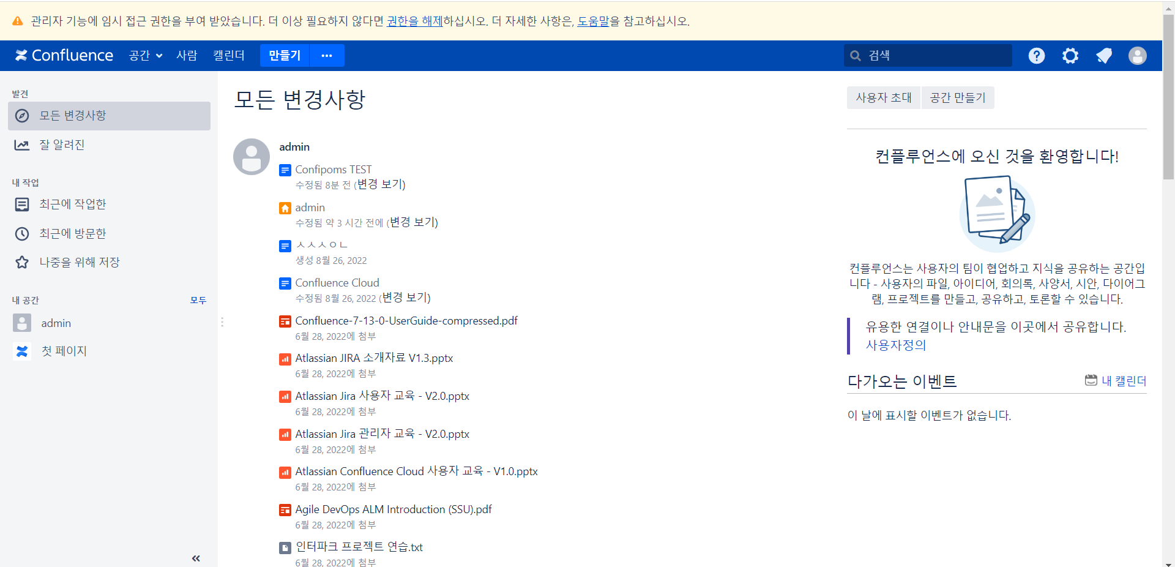This screenshot has width=1175, height=567.
Task: Click the PDF icon beside Agile DevOps ALM Introduction
Action: (x=285, y=510)
